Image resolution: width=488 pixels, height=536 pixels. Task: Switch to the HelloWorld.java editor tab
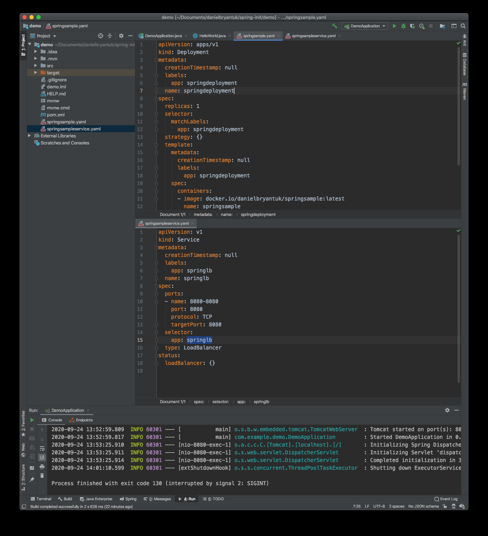(212, 36)
